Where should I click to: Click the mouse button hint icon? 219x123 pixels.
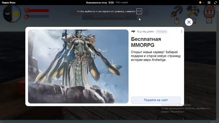pyautogui.click(x=177, y=21)
